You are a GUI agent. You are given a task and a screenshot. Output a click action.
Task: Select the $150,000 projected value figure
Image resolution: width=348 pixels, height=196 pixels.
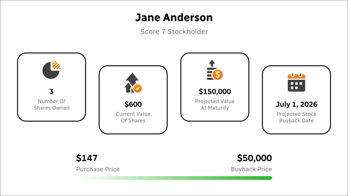215,92
